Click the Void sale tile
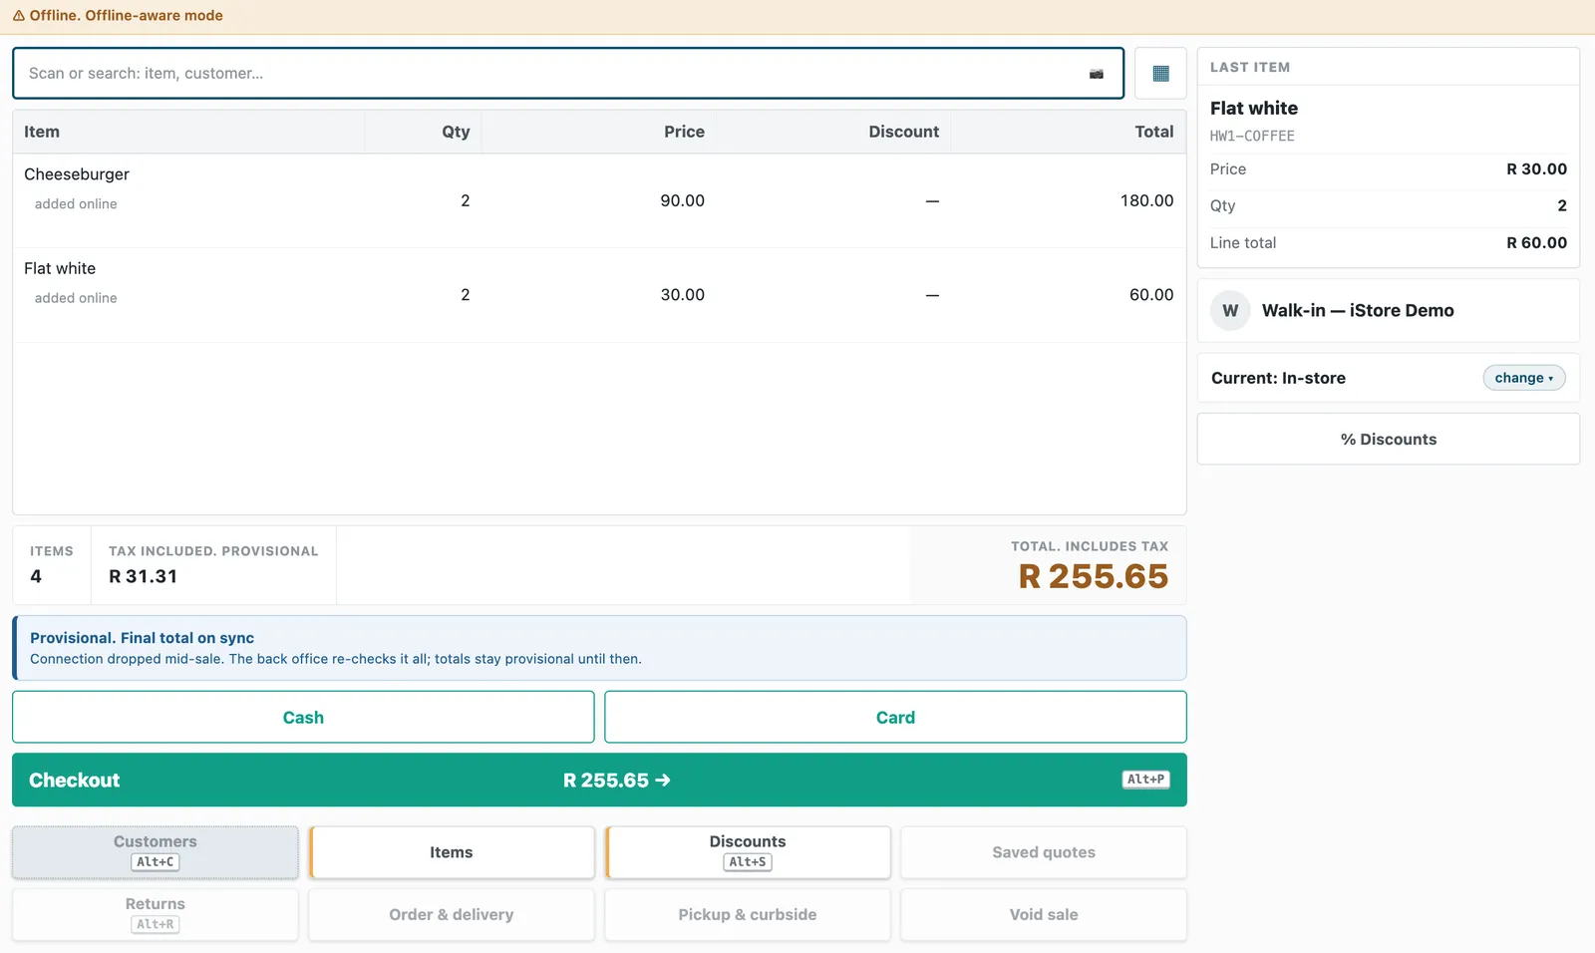Image resolution: width=1595 pixels, height=953 pixels. tap(1044, 914)
